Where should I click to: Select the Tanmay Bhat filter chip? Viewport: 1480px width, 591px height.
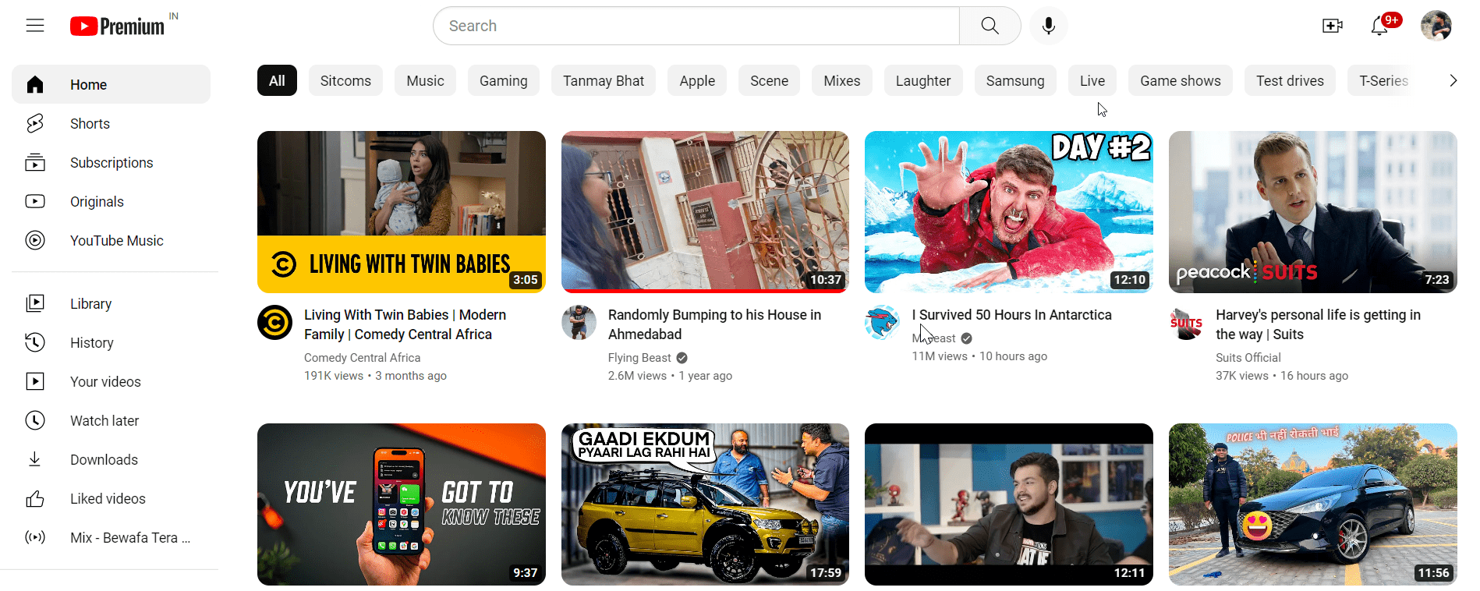pyautogui.click(x=604, y=80)
